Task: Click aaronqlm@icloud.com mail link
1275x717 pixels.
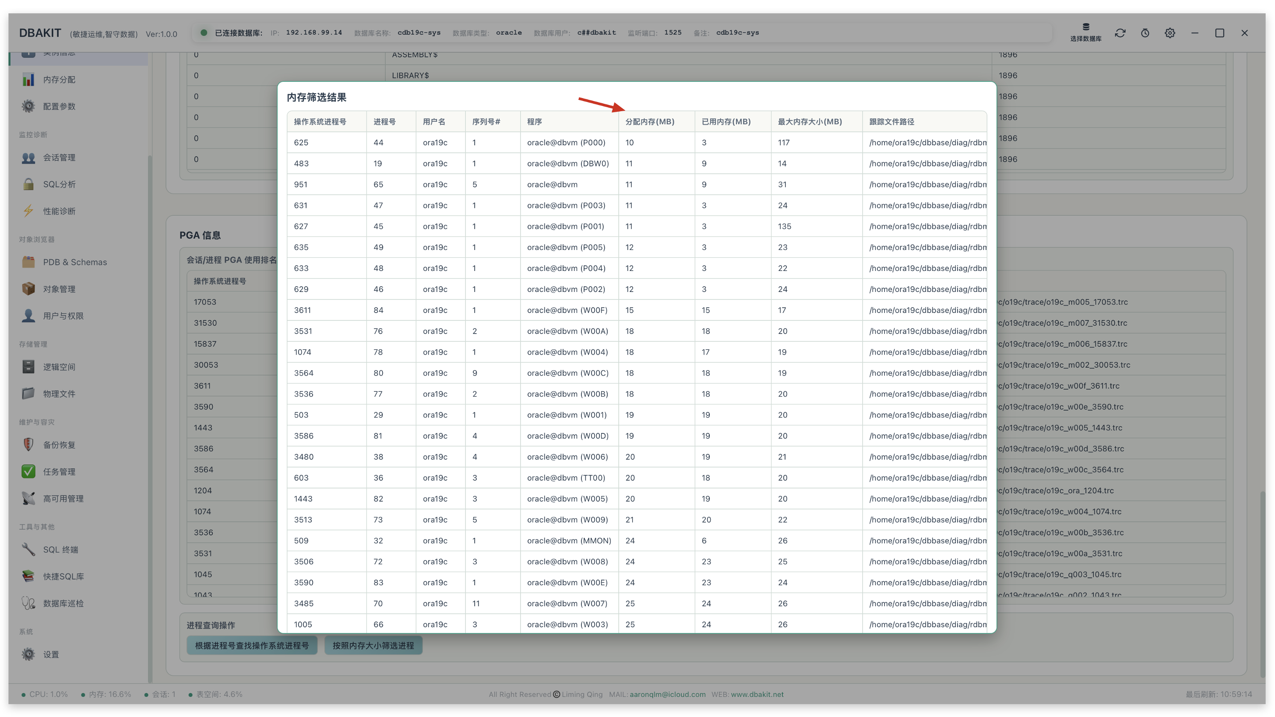Action: [x=668, y=694]
